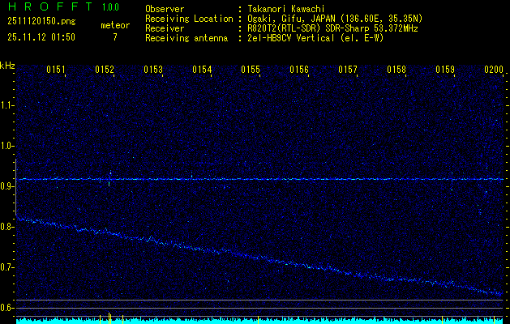Click the observer name Takanori Kawachi
This screenshot has height=324, width=510.
(x=287, y=9)
